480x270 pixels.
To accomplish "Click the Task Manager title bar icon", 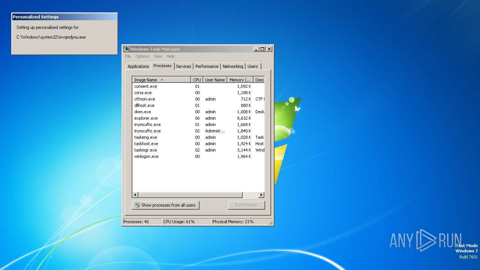I will 127,49.
